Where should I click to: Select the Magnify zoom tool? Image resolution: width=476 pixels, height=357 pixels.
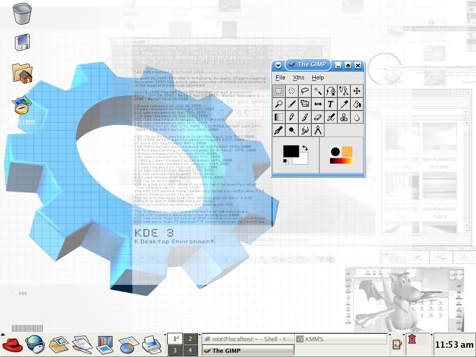tap(279, 104)
